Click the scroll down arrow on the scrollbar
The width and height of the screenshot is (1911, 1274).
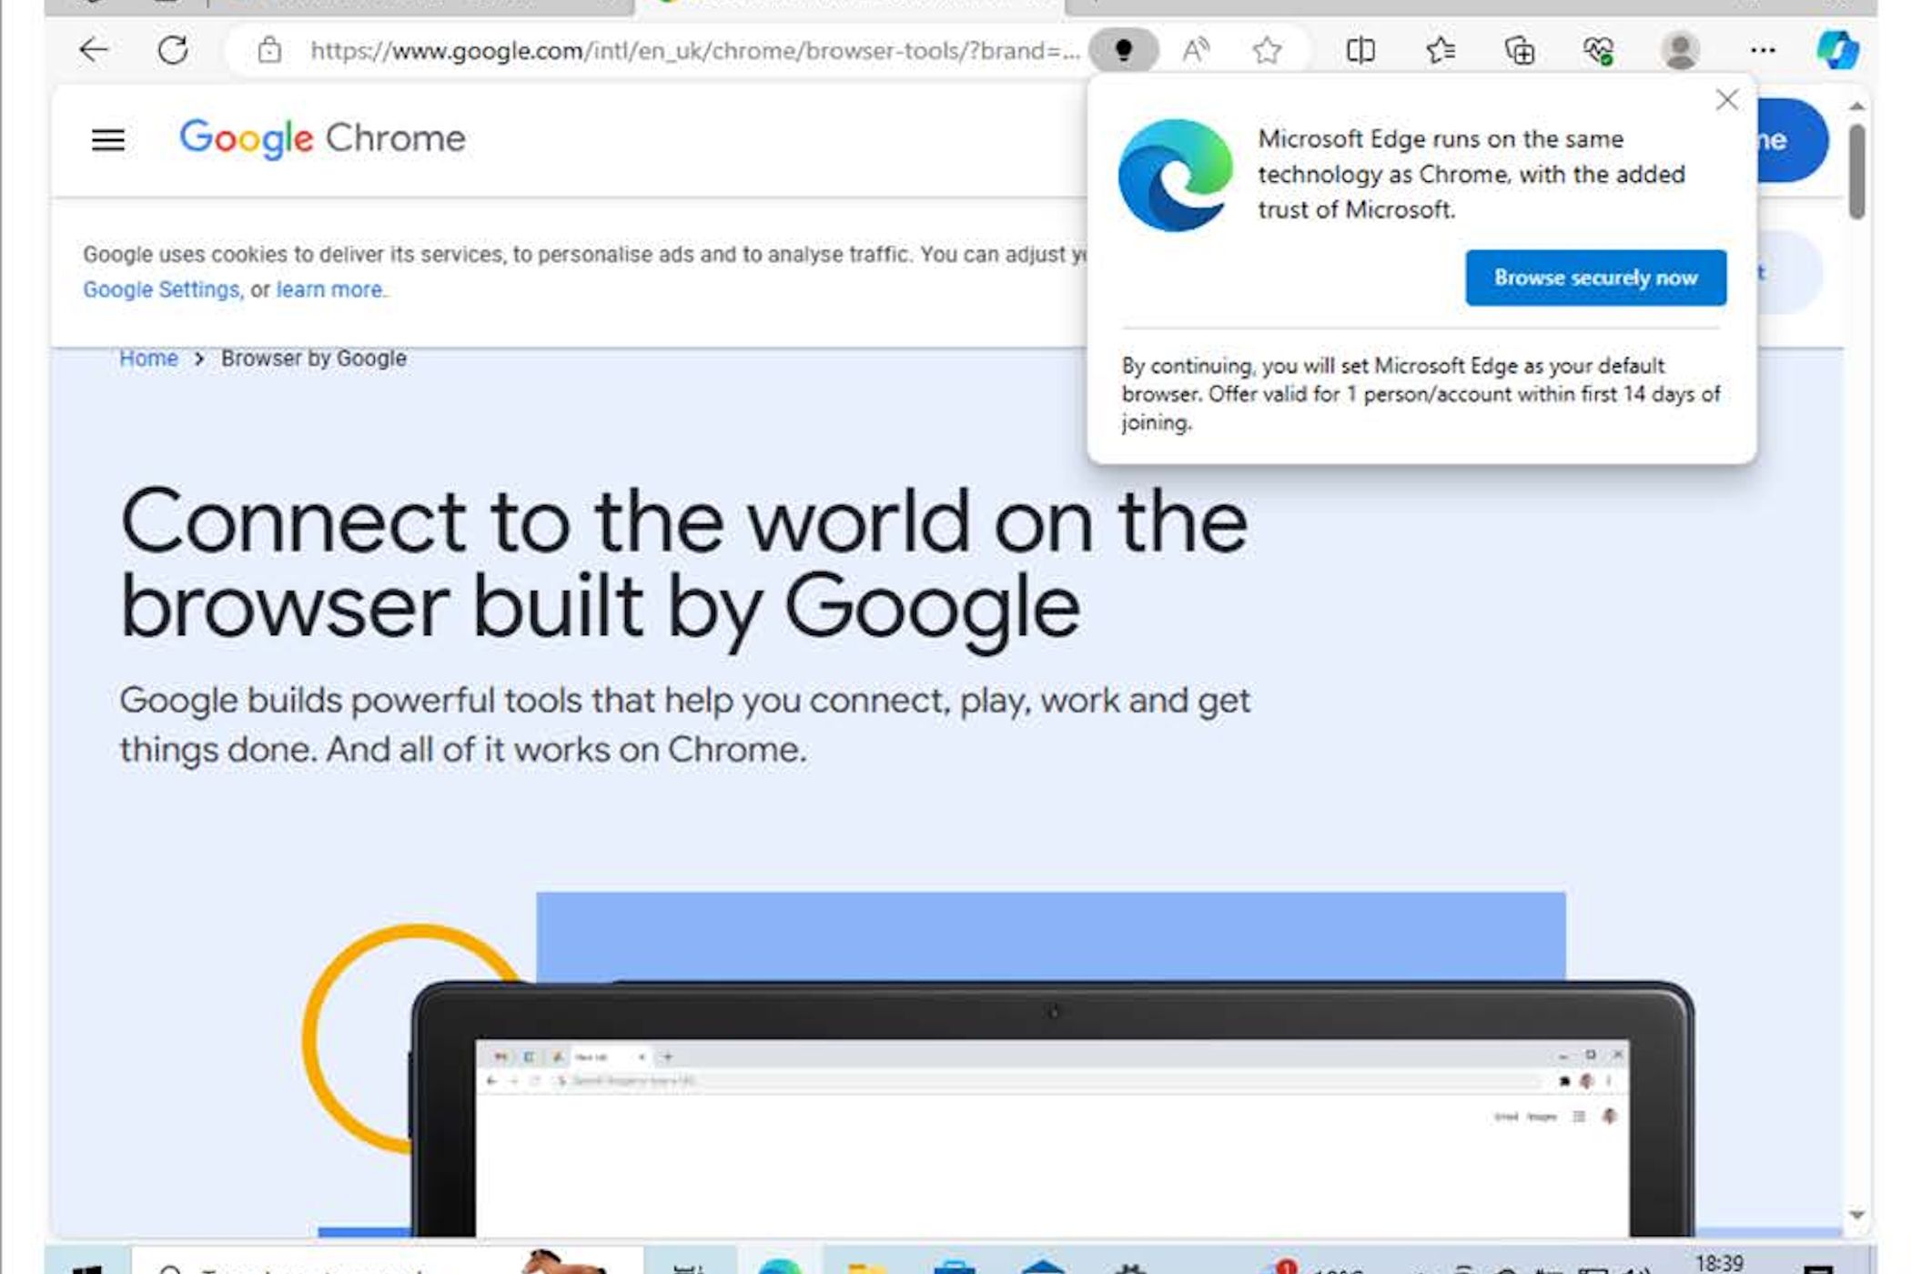click(x=1857, y=1215)
